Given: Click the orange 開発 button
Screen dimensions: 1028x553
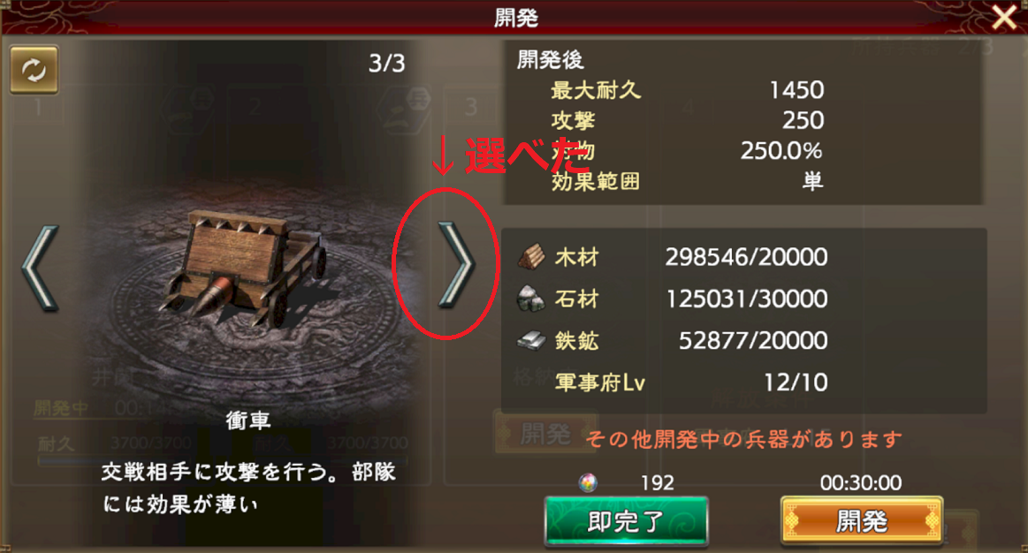Looking at the screenshot, I should 862,521.
